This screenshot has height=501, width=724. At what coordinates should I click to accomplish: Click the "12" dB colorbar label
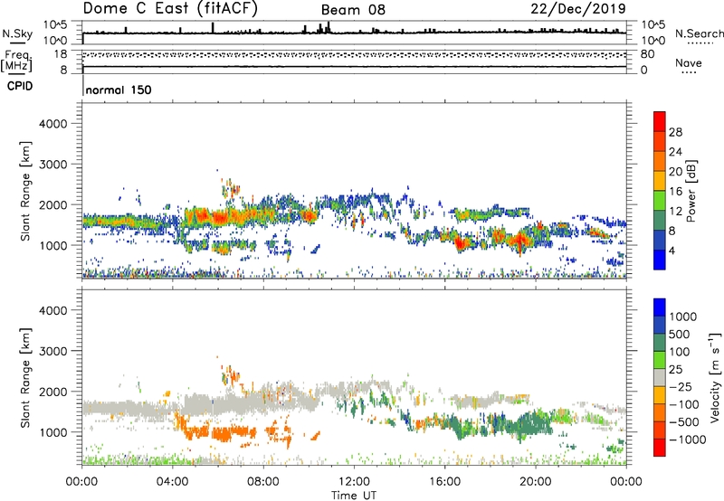point(675,212)
